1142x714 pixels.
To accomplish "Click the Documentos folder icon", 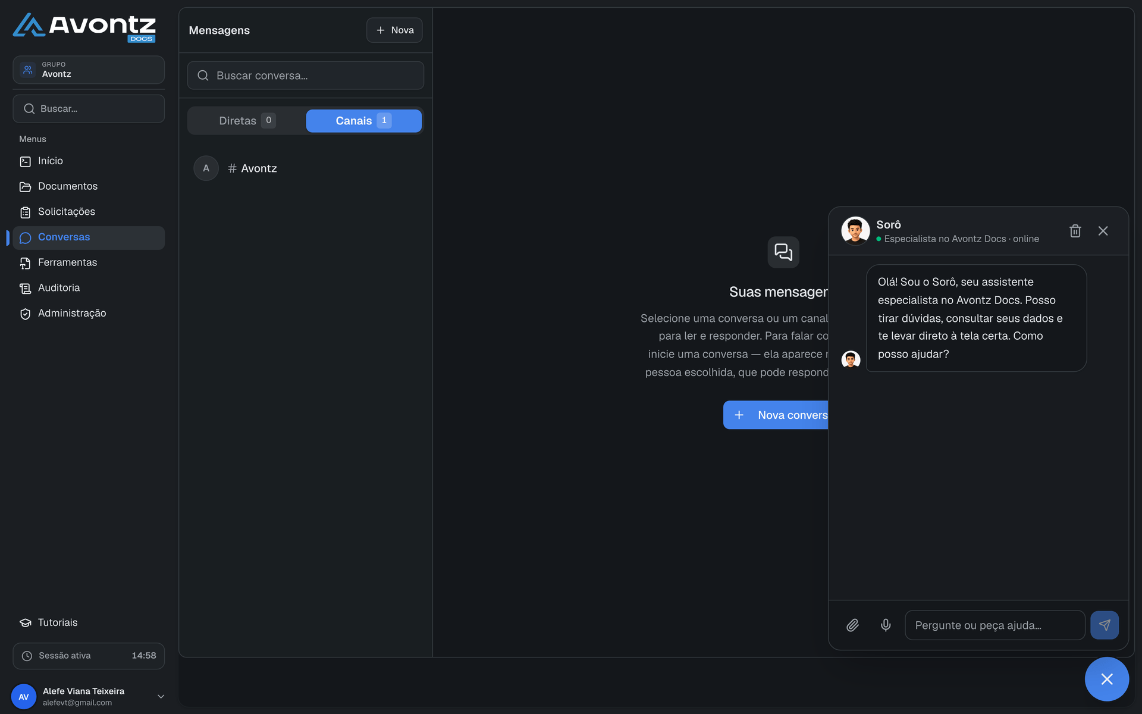I will pos(25,187).
